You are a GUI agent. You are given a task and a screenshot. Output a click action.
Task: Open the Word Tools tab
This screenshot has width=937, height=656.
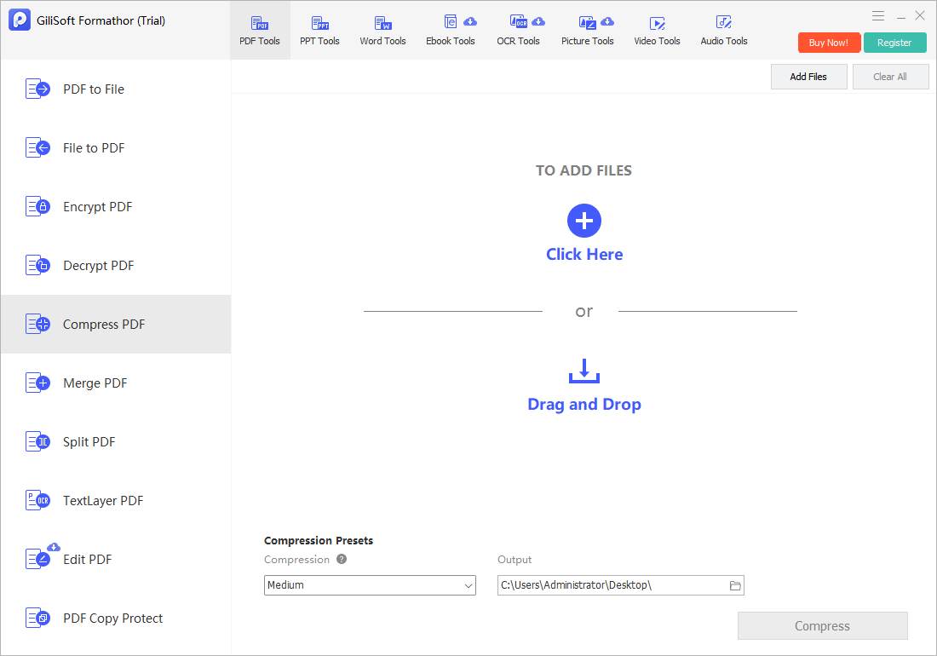(x=382, y=31)
